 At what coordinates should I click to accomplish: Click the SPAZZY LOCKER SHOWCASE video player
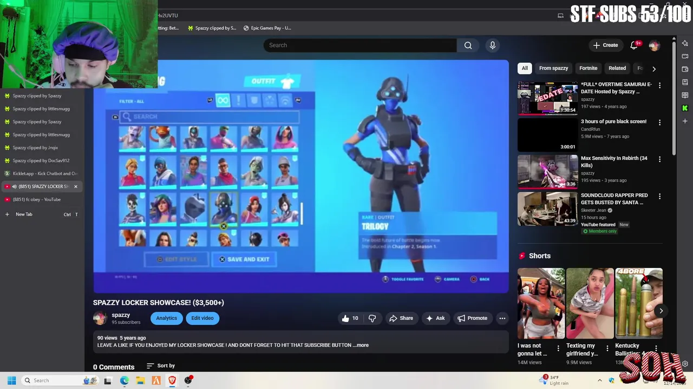click(x=301, y=176)
